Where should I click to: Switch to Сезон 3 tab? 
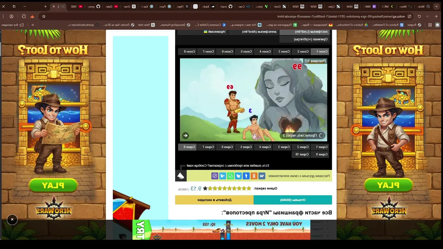282,52
